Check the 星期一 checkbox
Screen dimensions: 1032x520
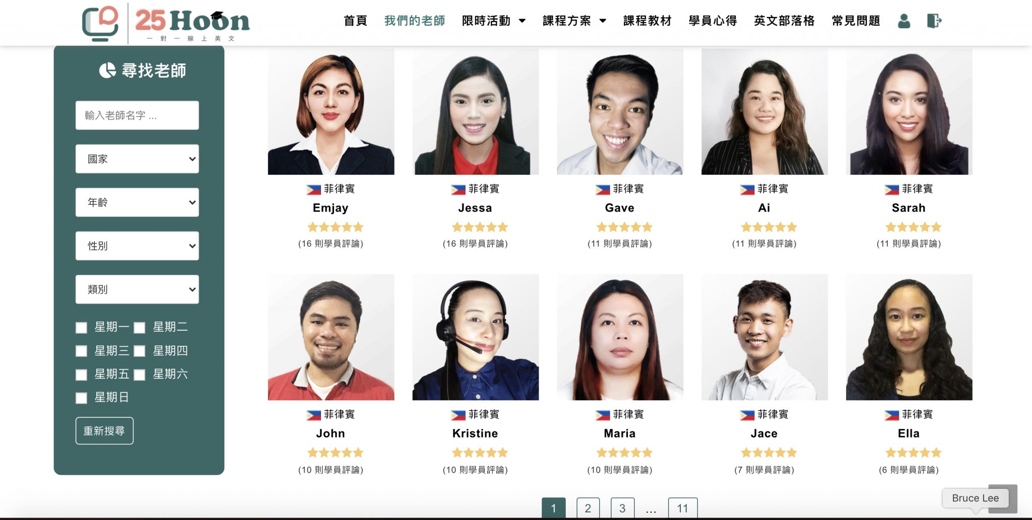(x=81, y=328)
